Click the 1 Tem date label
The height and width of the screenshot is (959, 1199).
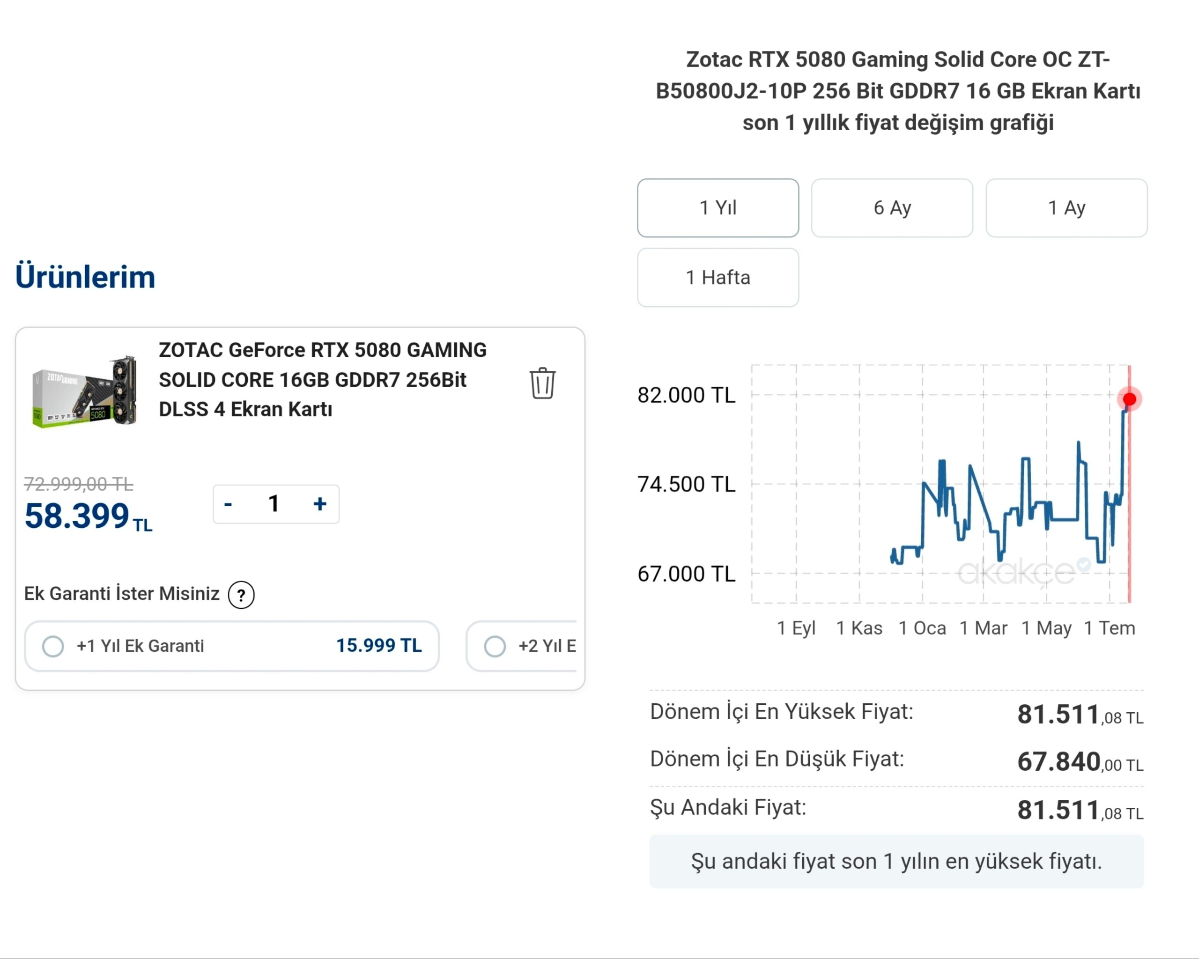(x=1110, y=628)
